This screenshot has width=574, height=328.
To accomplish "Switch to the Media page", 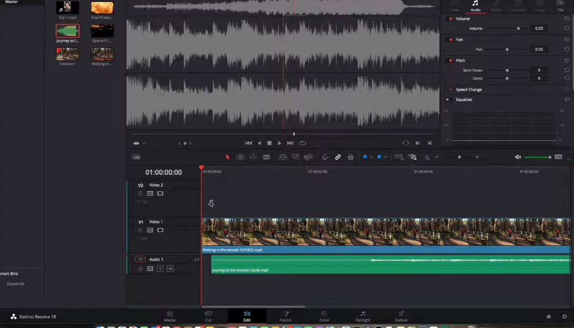I will pyautogui.click(x=170, y=317).
